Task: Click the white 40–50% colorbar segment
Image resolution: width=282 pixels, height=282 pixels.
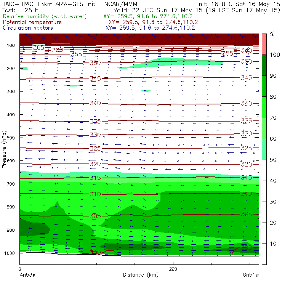Action: 264,170
